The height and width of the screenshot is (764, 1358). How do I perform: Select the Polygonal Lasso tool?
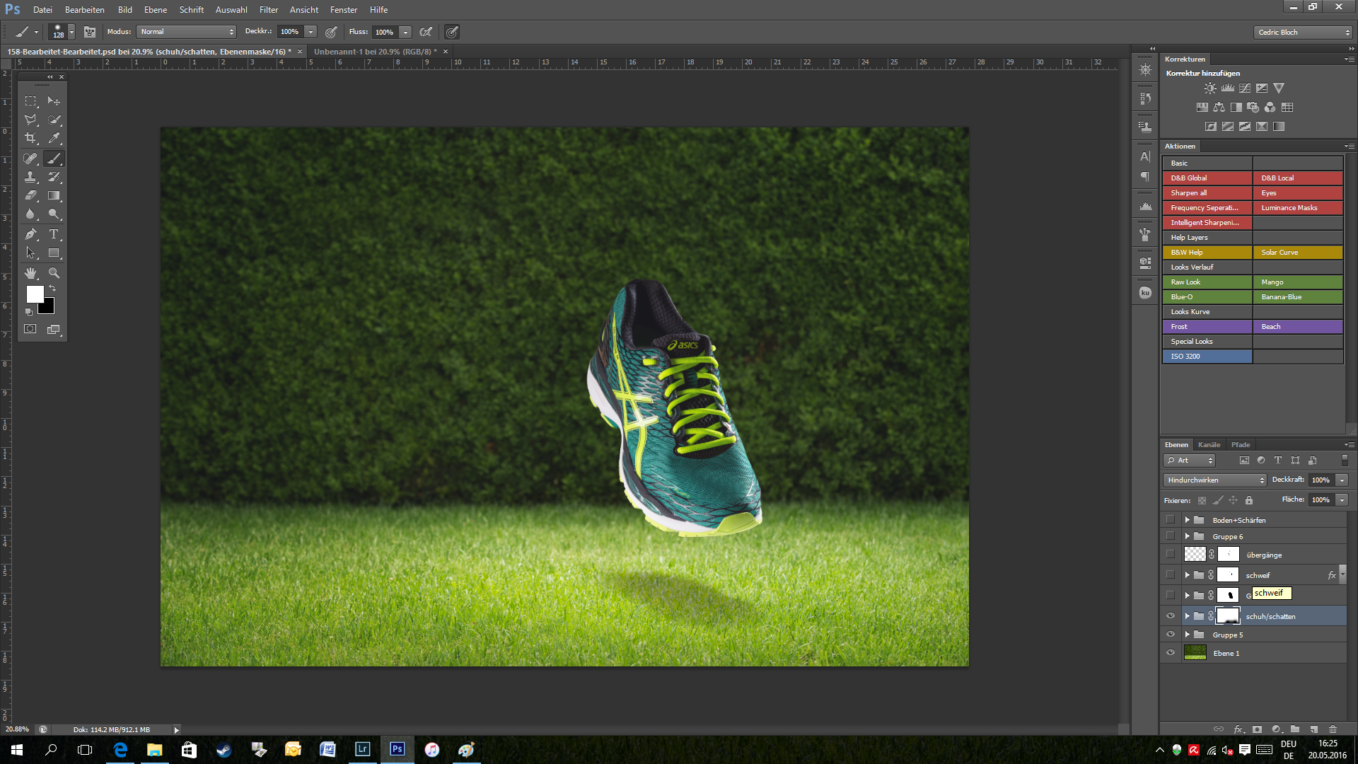coord(30,120)
